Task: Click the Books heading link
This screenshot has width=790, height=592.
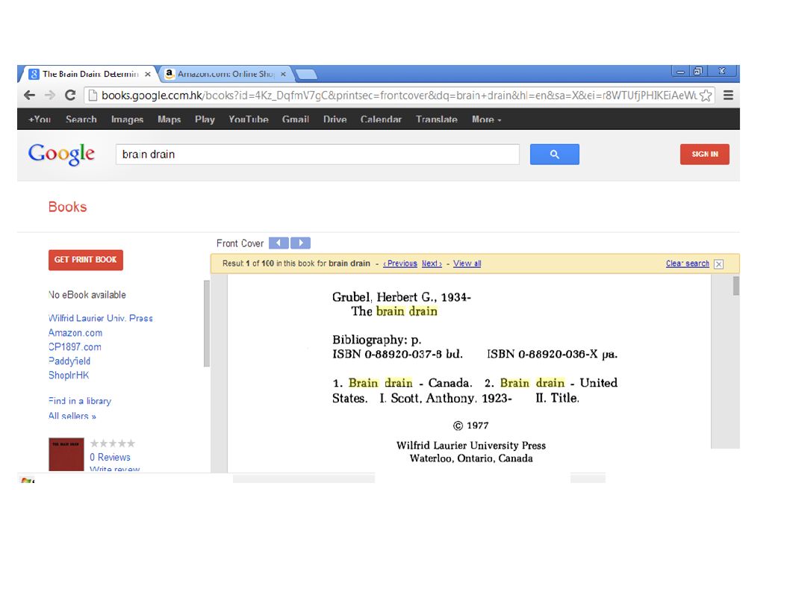Action: pos(67,207)
